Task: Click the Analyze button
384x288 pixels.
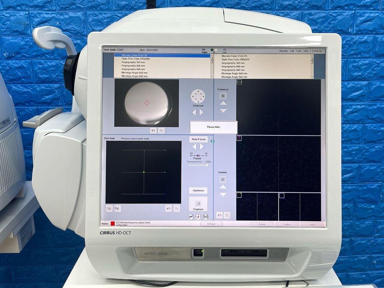Action: [287, 225]
